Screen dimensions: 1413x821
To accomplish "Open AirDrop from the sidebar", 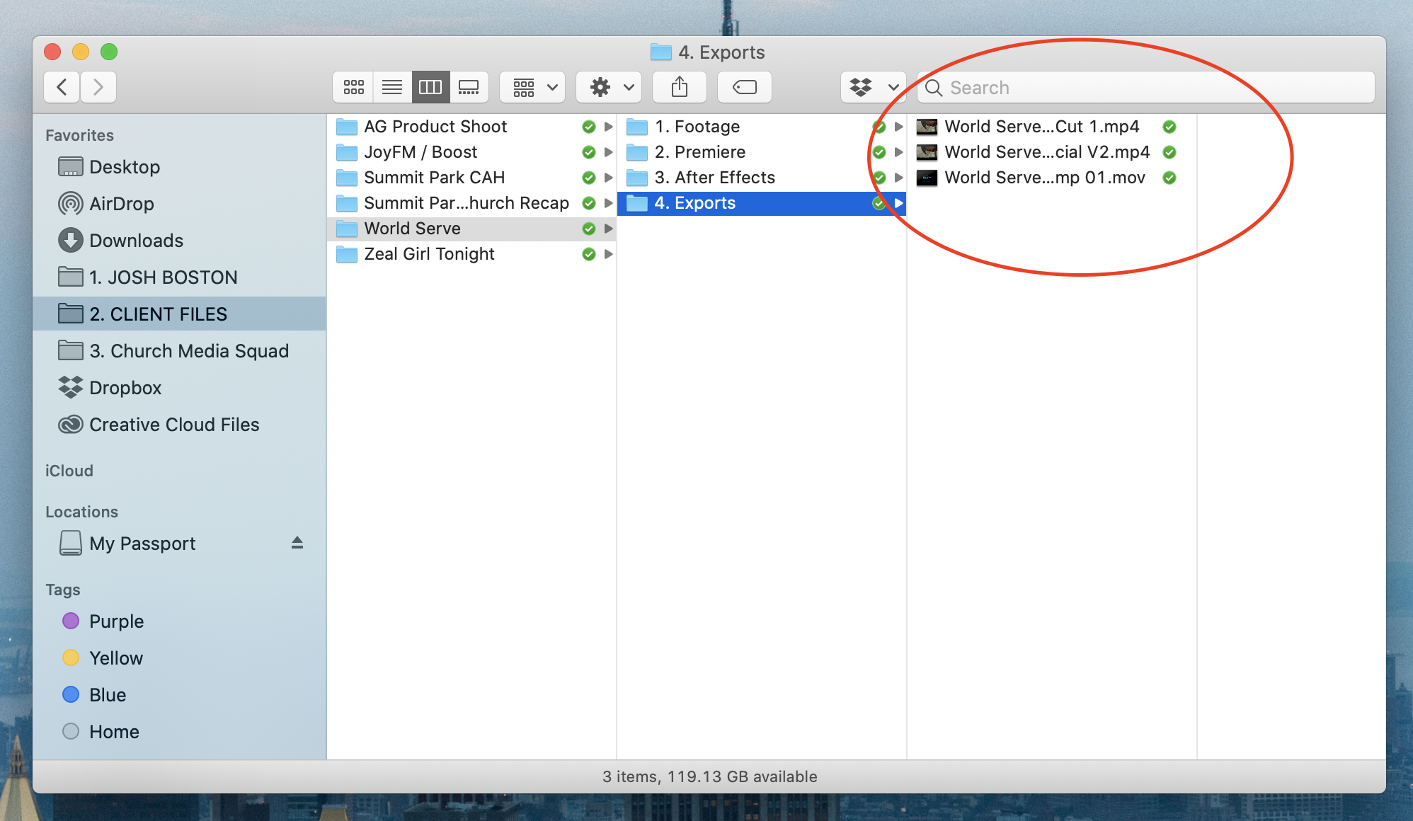I will coord(121,203).
